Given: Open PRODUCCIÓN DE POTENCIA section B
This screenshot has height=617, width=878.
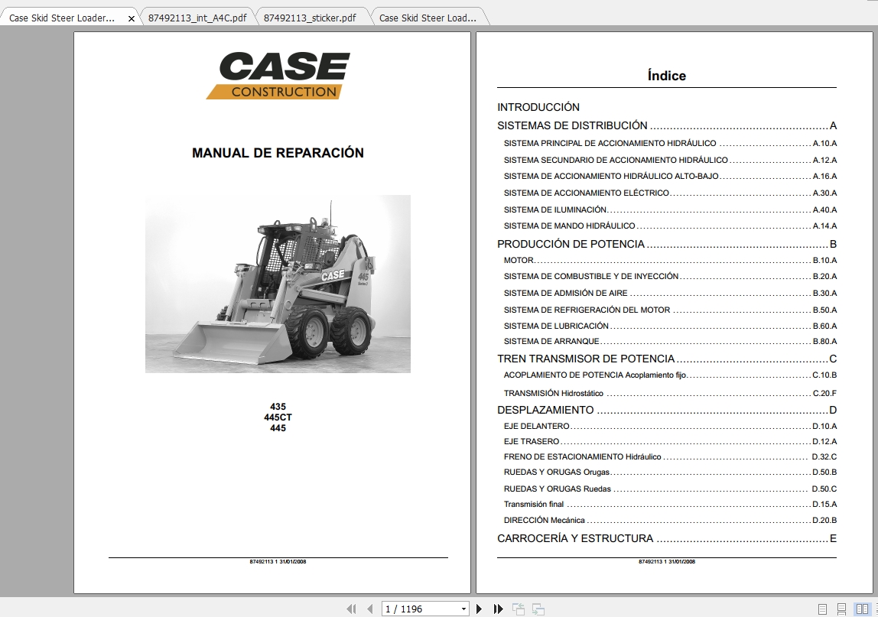Looking at the screenshot, I should 667,244.
